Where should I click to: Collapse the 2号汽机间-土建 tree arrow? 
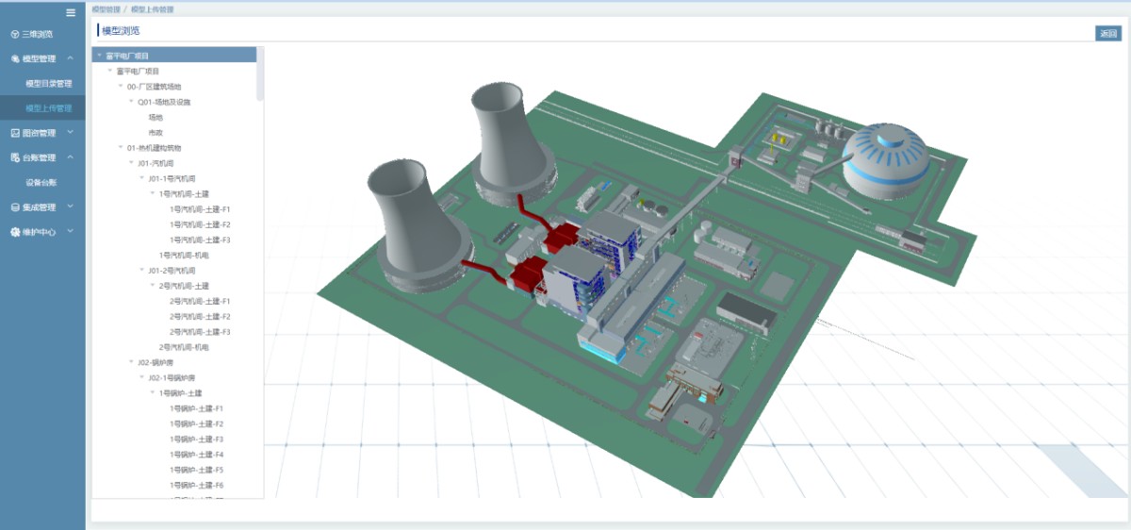click(153, 286)
